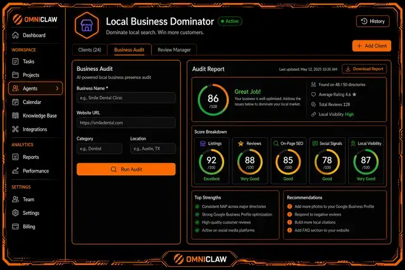
Task: Click 'Strong Google Business Profile optimization'
Action: 237,214
